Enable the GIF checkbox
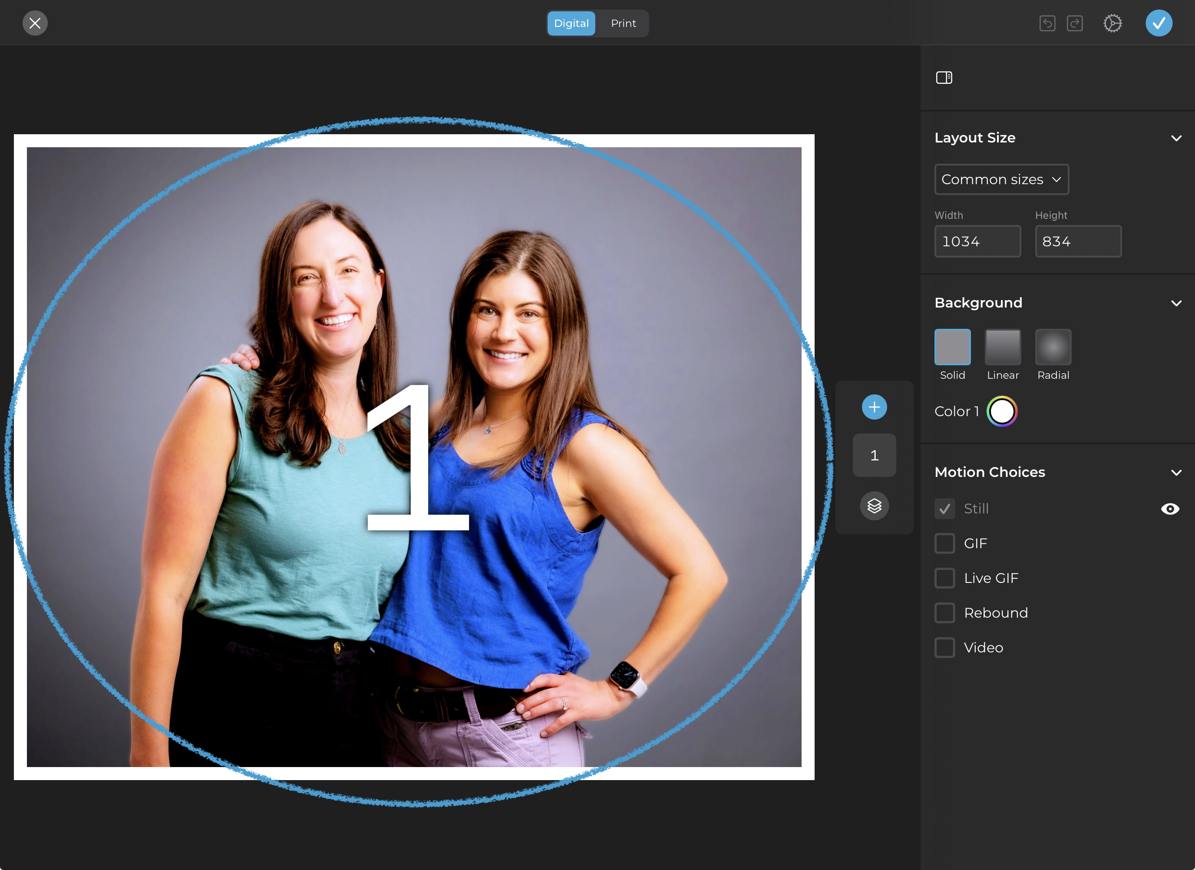The image size is (1195, 870). (x=944, y=543)
